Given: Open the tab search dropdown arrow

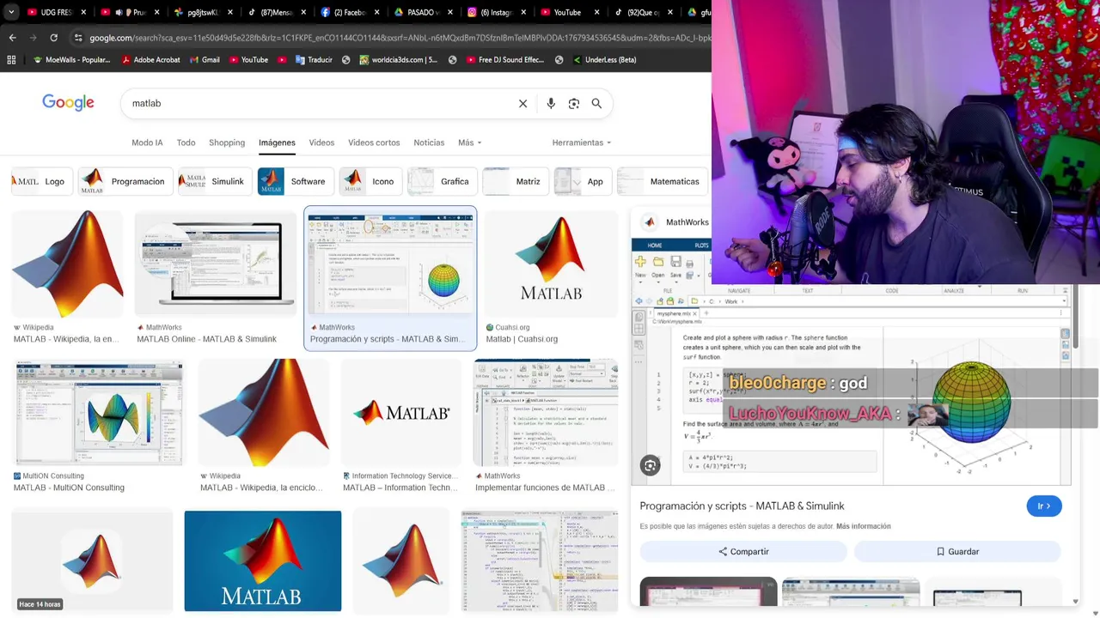Looking at the screenshot, I should (x=11, y=12).
